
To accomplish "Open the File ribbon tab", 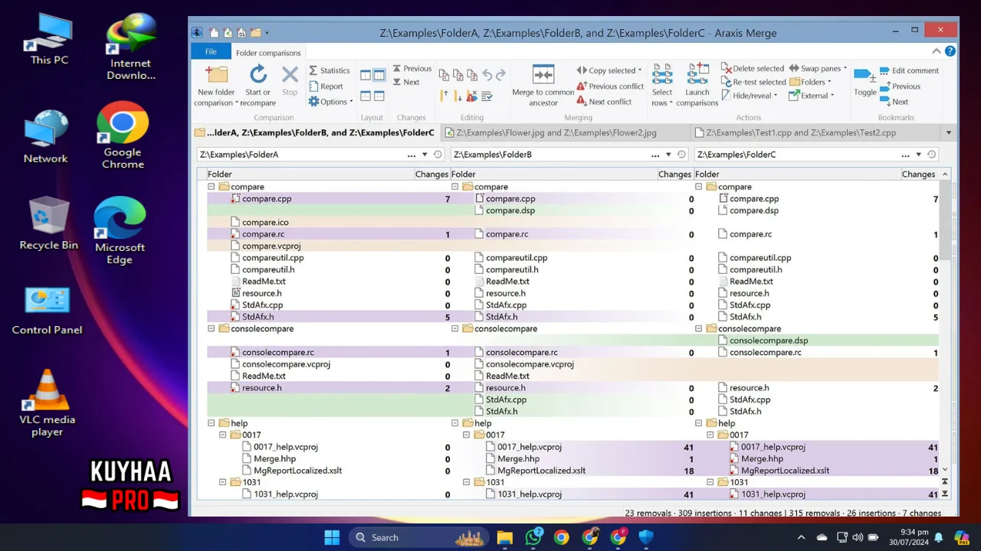I will [211, 52].
